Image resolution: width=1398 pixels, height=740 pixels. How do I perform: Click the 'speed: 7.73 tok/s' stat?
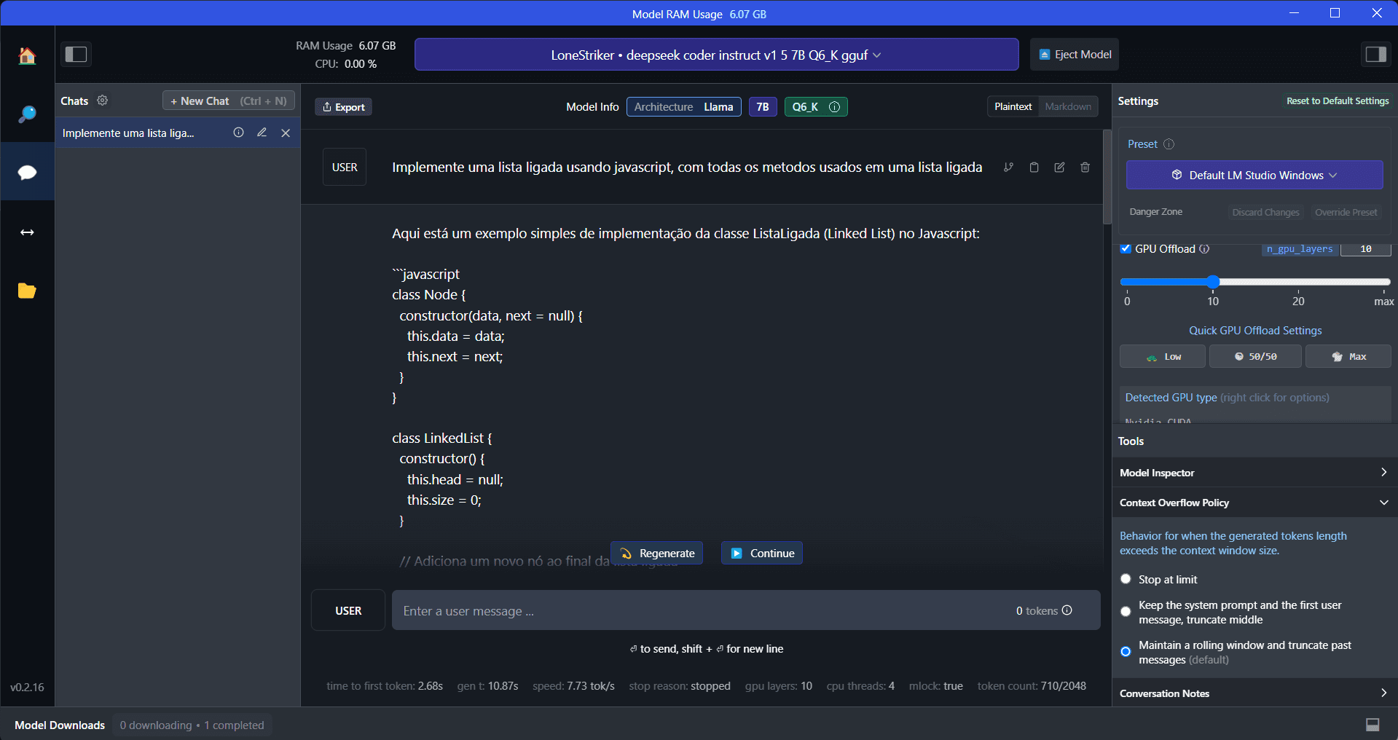(x=573, y=686)
